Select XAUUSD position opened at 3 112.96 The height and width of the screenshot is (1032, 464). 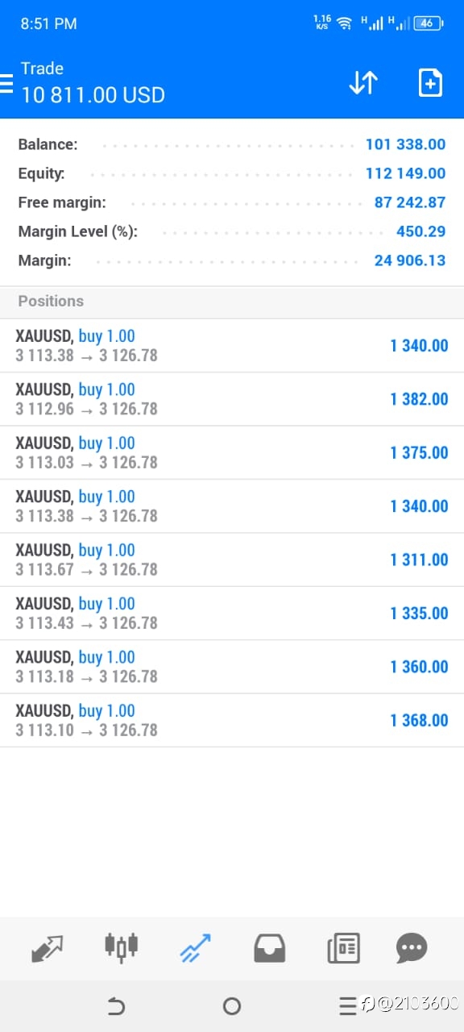[232, 399]
